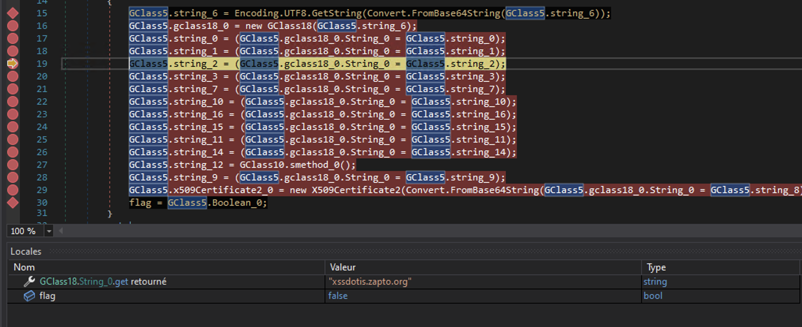
Task: Remove the breakpoint on line 24
Action: pos(13,127)
